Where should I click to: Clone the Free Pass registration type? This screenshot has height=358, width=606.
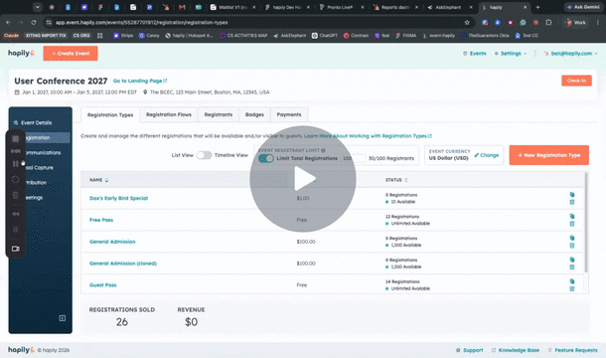(x=572, y=217)
